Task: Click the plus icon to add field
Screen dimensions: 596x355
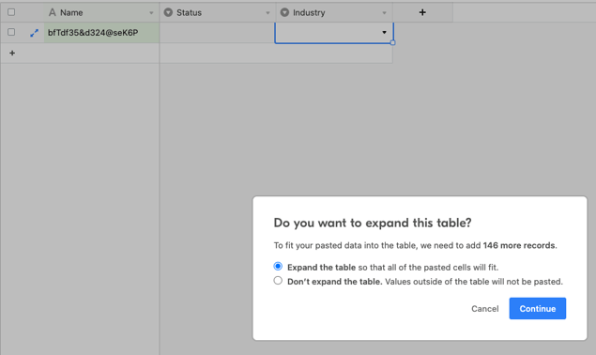Action: click(x=422, y=12)
